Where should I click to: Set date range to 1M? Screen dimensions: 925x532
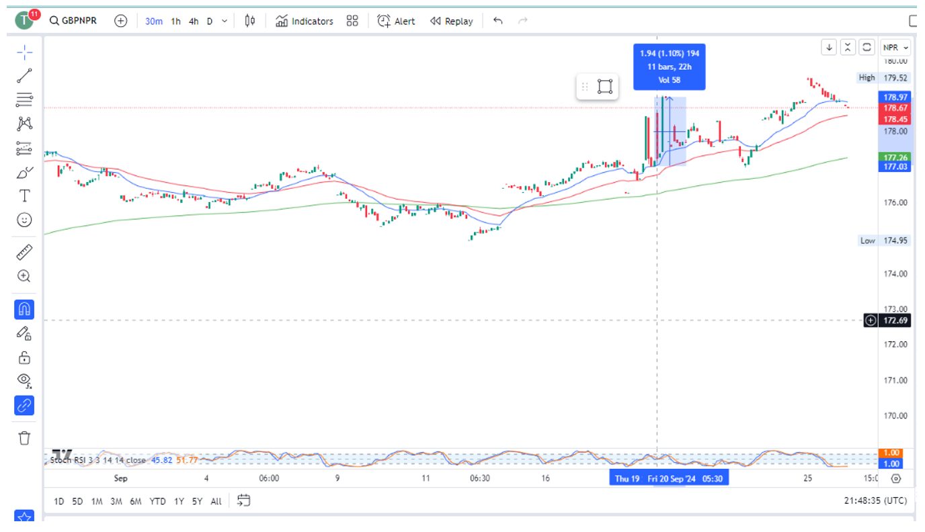click(x=97, y=501)
